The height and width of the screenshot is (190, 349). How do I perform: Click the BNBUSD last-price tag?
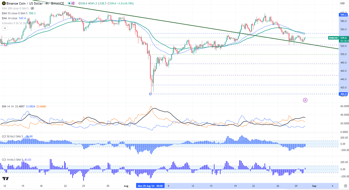333,38
